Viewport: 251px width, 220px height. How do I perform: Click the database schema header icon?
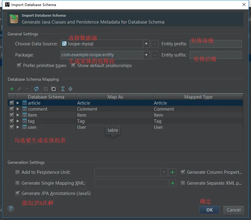point(14,19)
